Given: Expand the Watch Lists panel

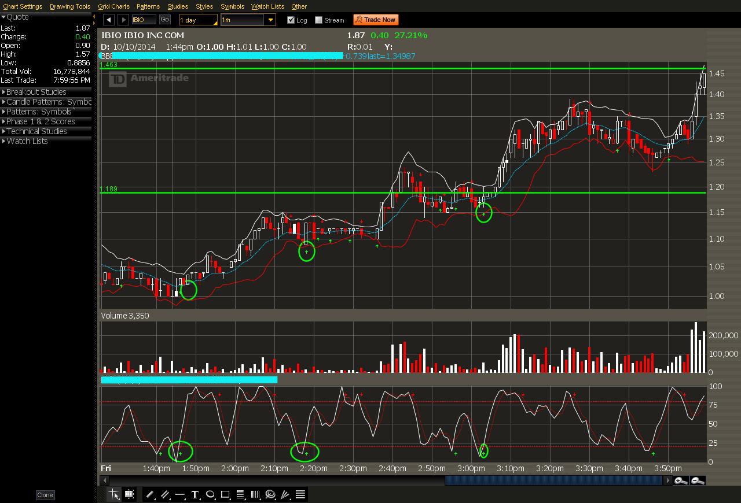Looking at the screenshot, I should 26,141.
